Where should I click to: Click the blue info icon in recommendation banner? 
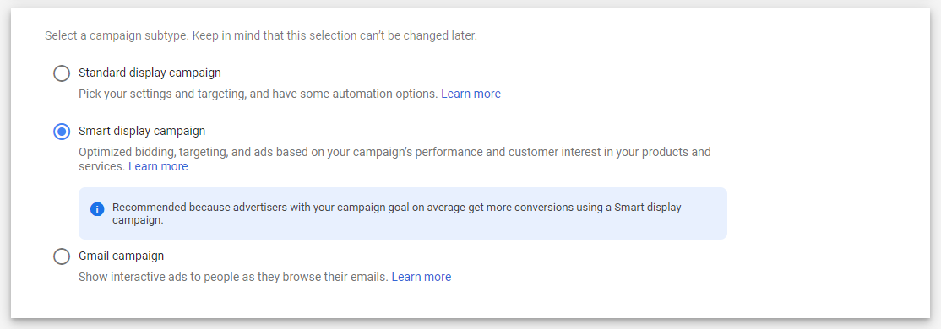(x=97, y=209)
